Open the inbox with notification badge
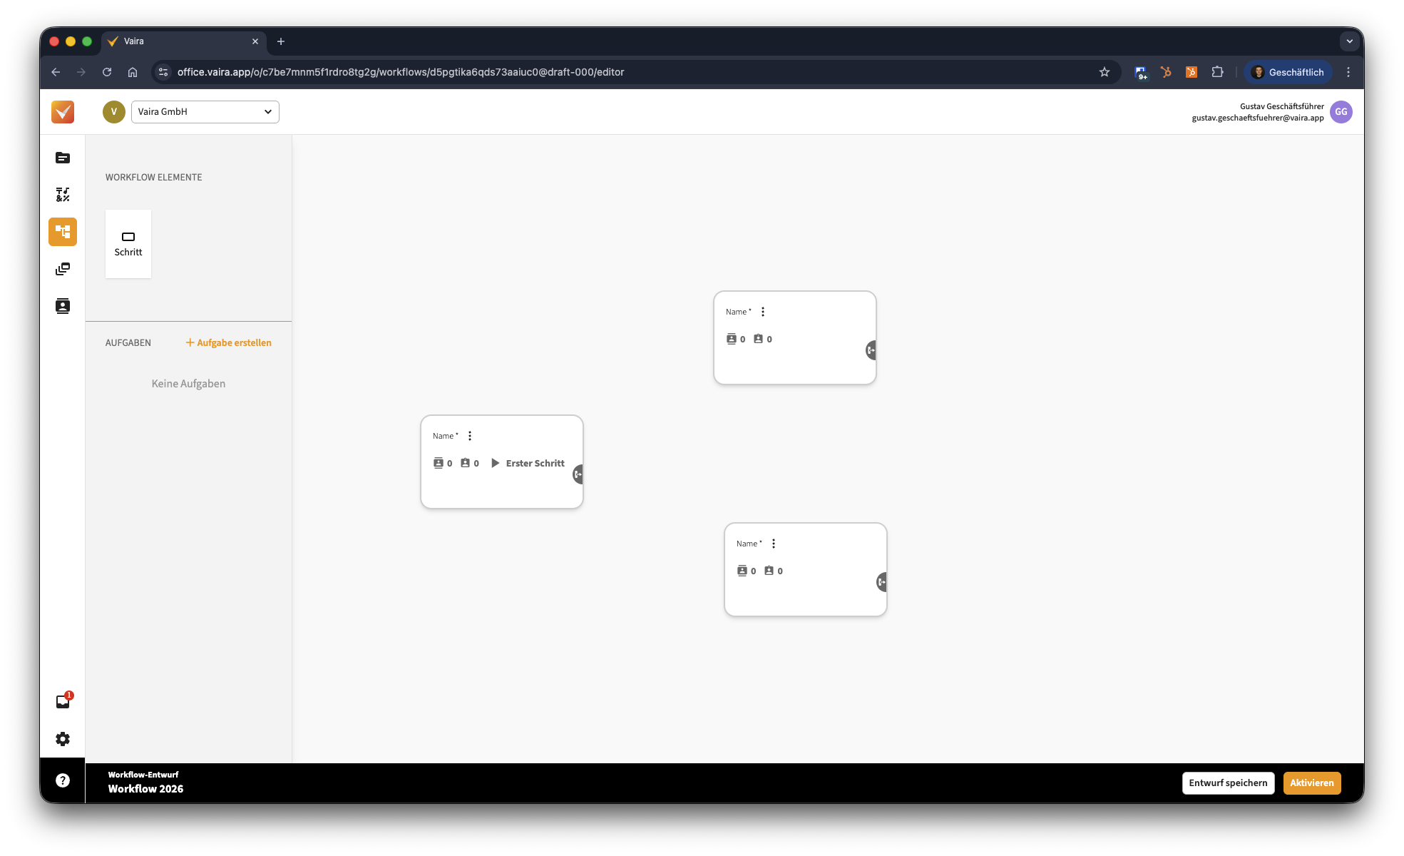This screenshot has height=856, width=1404. [63, 702]
